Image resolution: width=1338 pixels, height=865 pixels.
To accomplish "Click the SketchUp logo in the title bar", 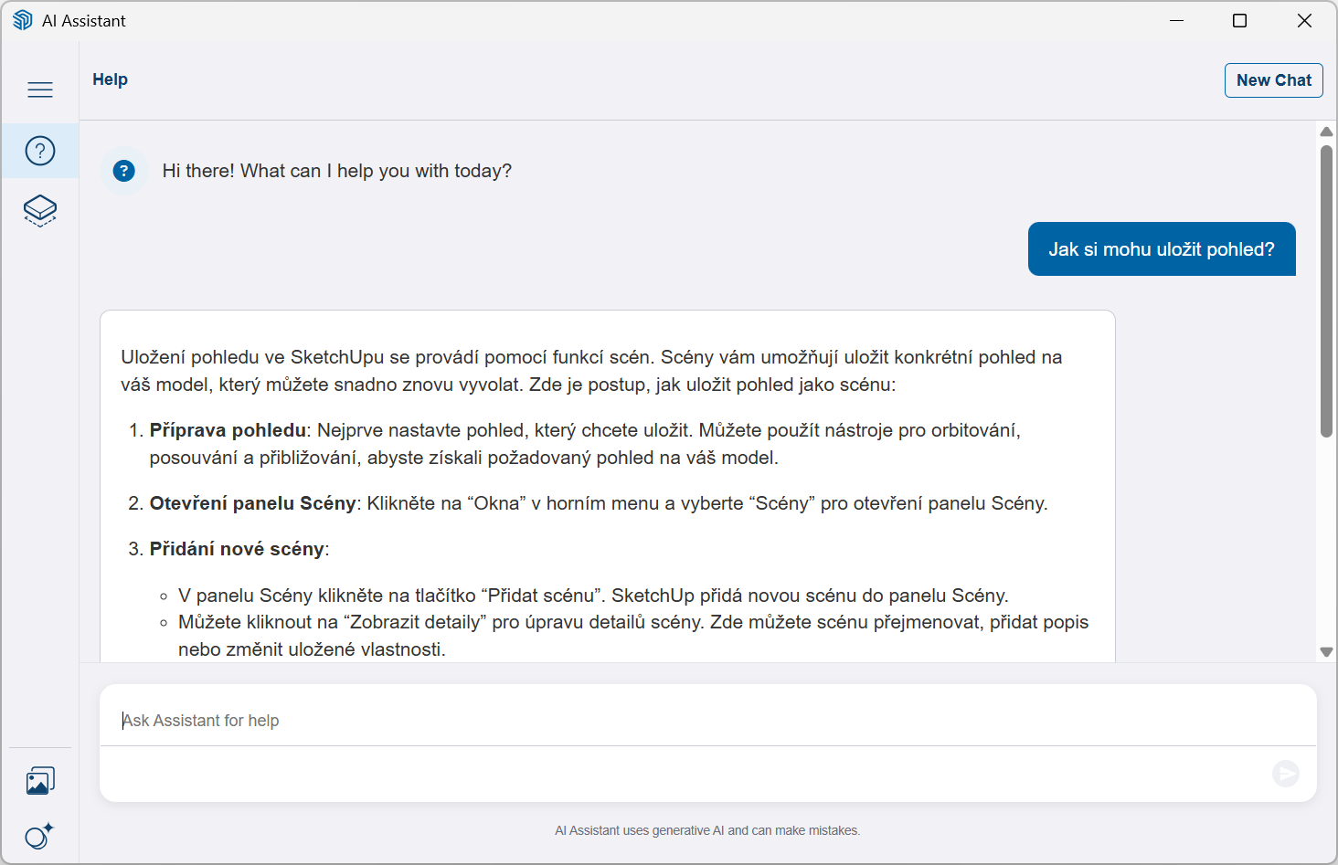I will point(23,20).
